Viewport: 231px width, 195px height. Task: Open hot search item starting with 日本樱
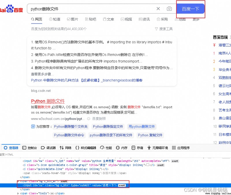coord(225,135)
